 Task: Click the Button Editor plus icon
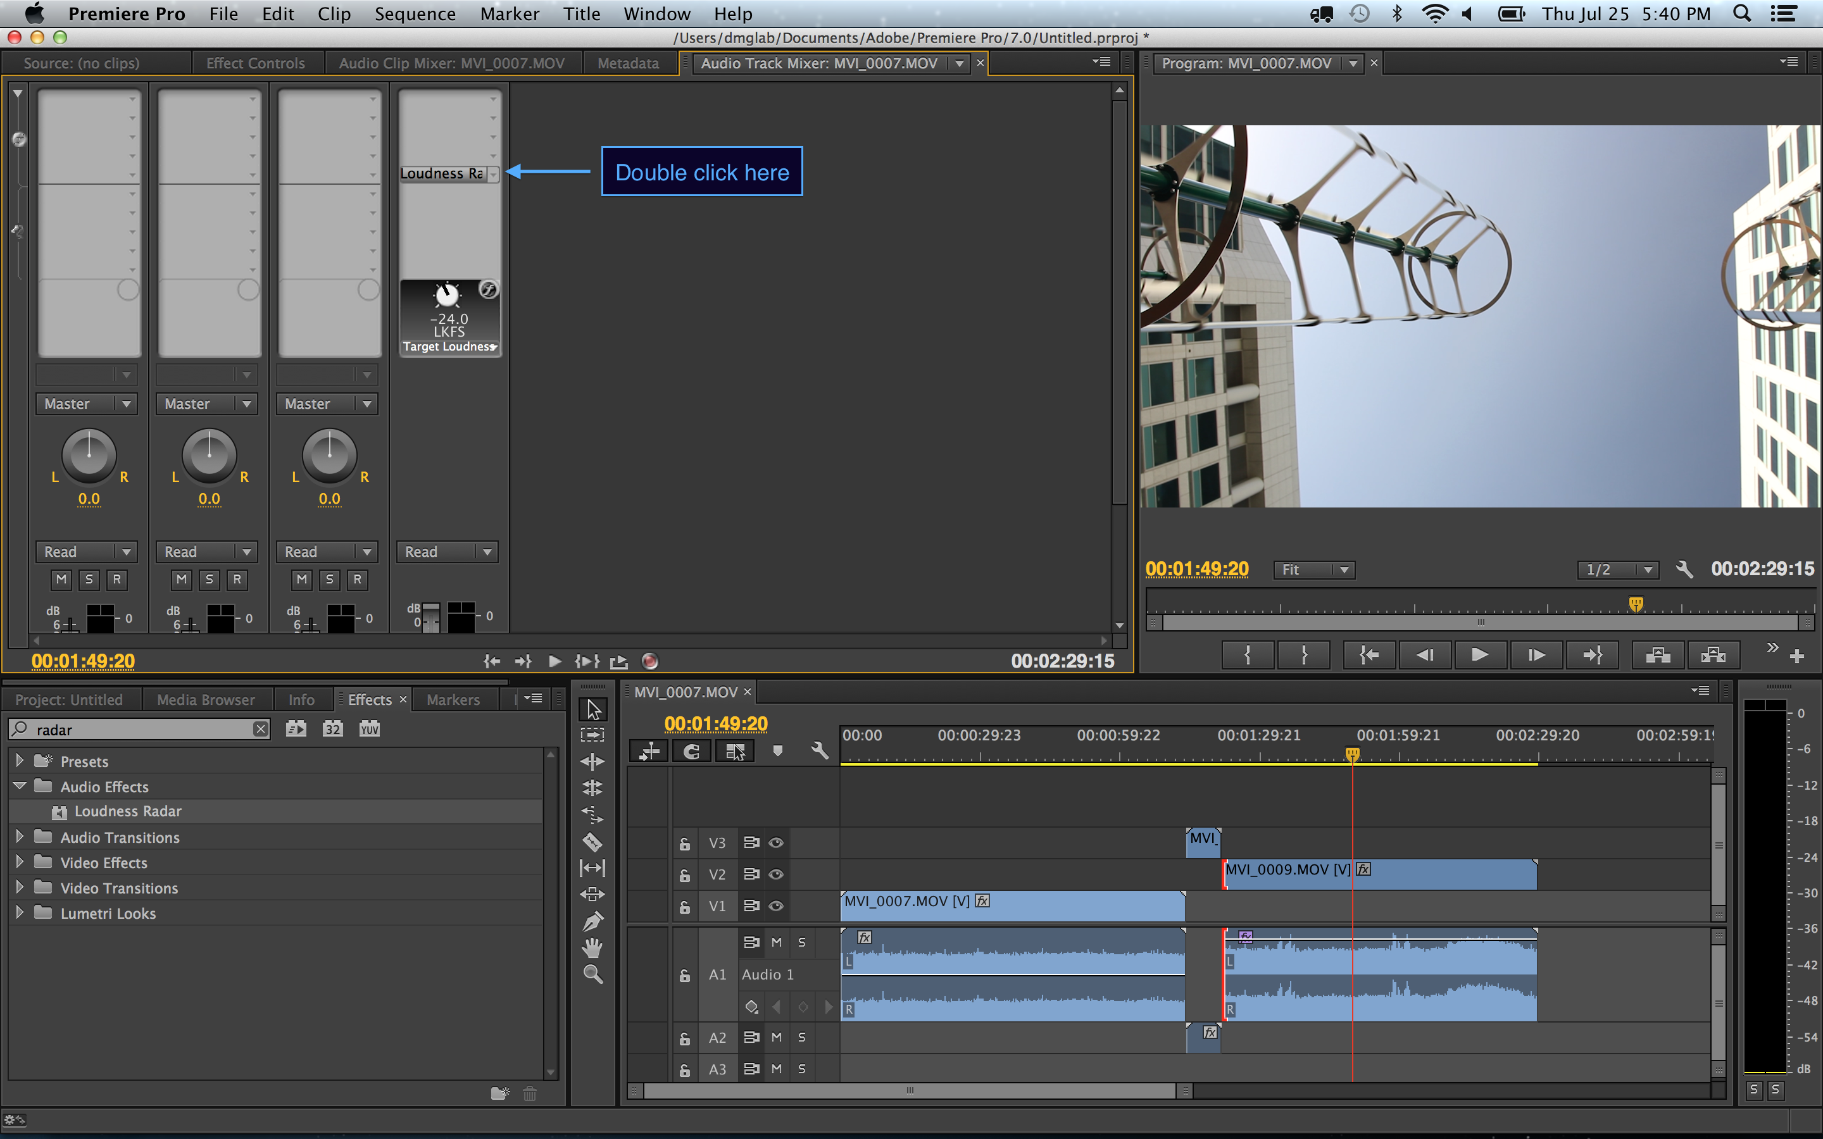(x=1796, y=656)
